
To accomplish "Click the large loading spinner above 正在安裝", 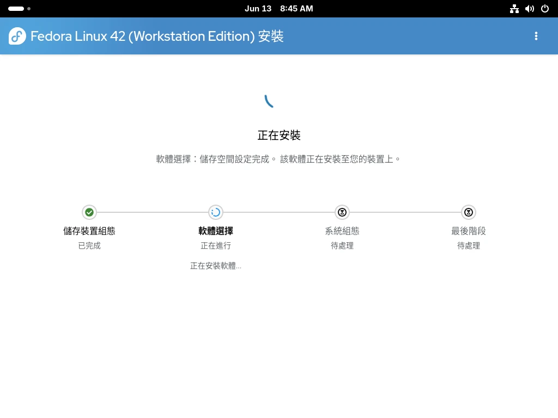I will click(269, 101).
